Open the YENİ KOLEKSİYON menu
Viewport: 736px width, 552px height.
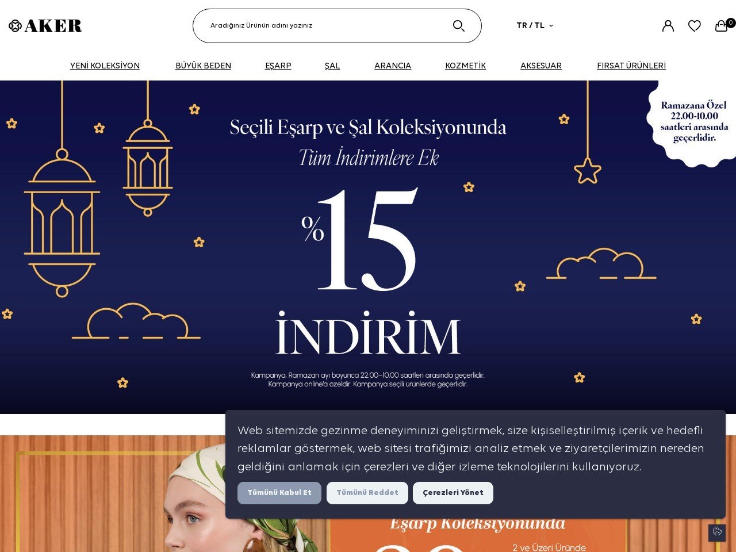105,66
